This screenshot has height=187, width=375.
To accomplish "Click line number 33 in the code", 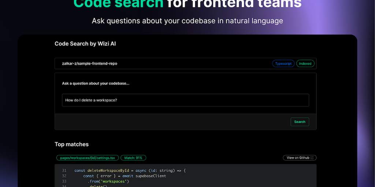I will point(64,181).
